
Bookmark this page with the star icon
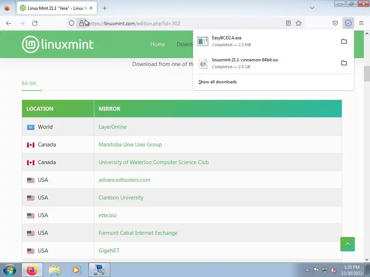pyautogui.click(x=298, y=23)
